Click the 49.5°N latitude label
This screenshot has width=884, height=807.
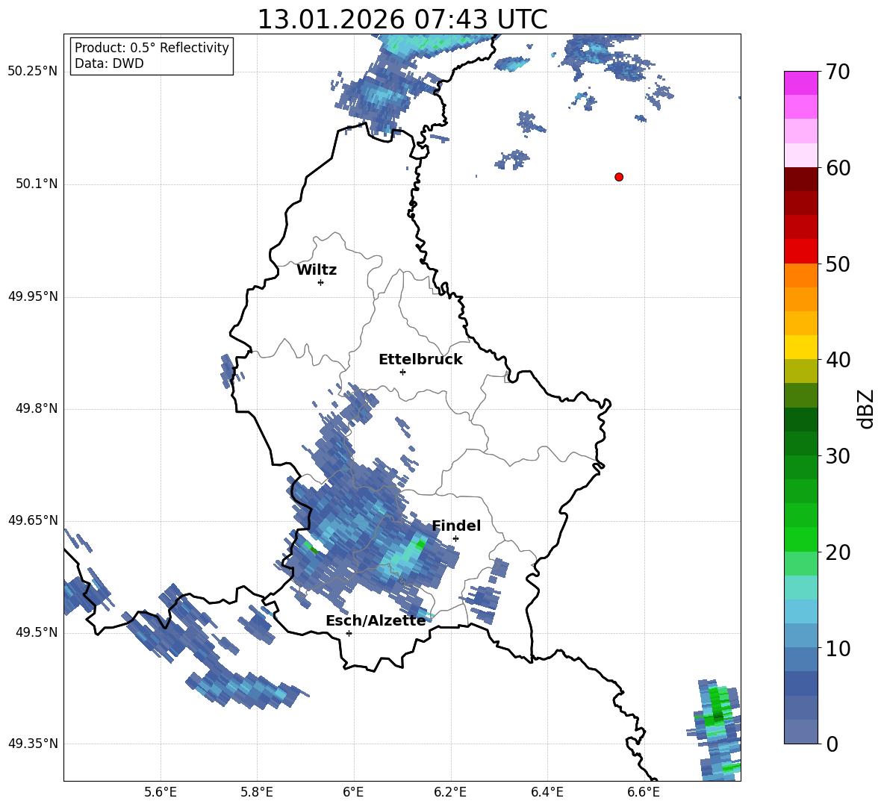pyautogui.click(x=37, y=632)
